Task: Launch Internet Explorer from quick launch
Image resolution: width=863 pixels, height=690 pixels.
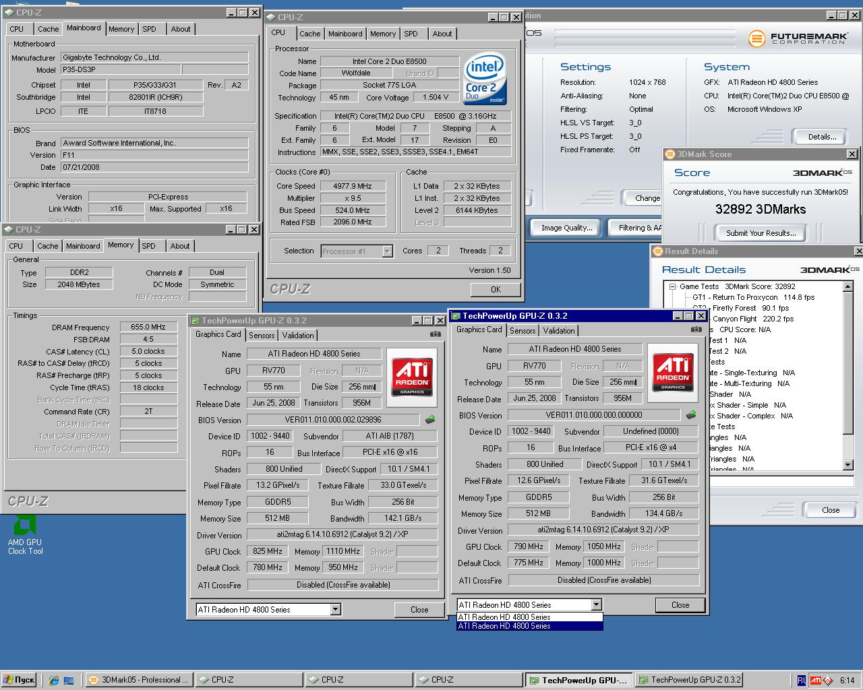Action: (54, 680)
